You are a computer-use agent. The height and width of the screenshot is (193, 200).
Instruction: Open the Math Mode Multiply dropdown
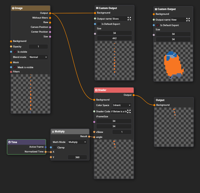pos(77,142)
